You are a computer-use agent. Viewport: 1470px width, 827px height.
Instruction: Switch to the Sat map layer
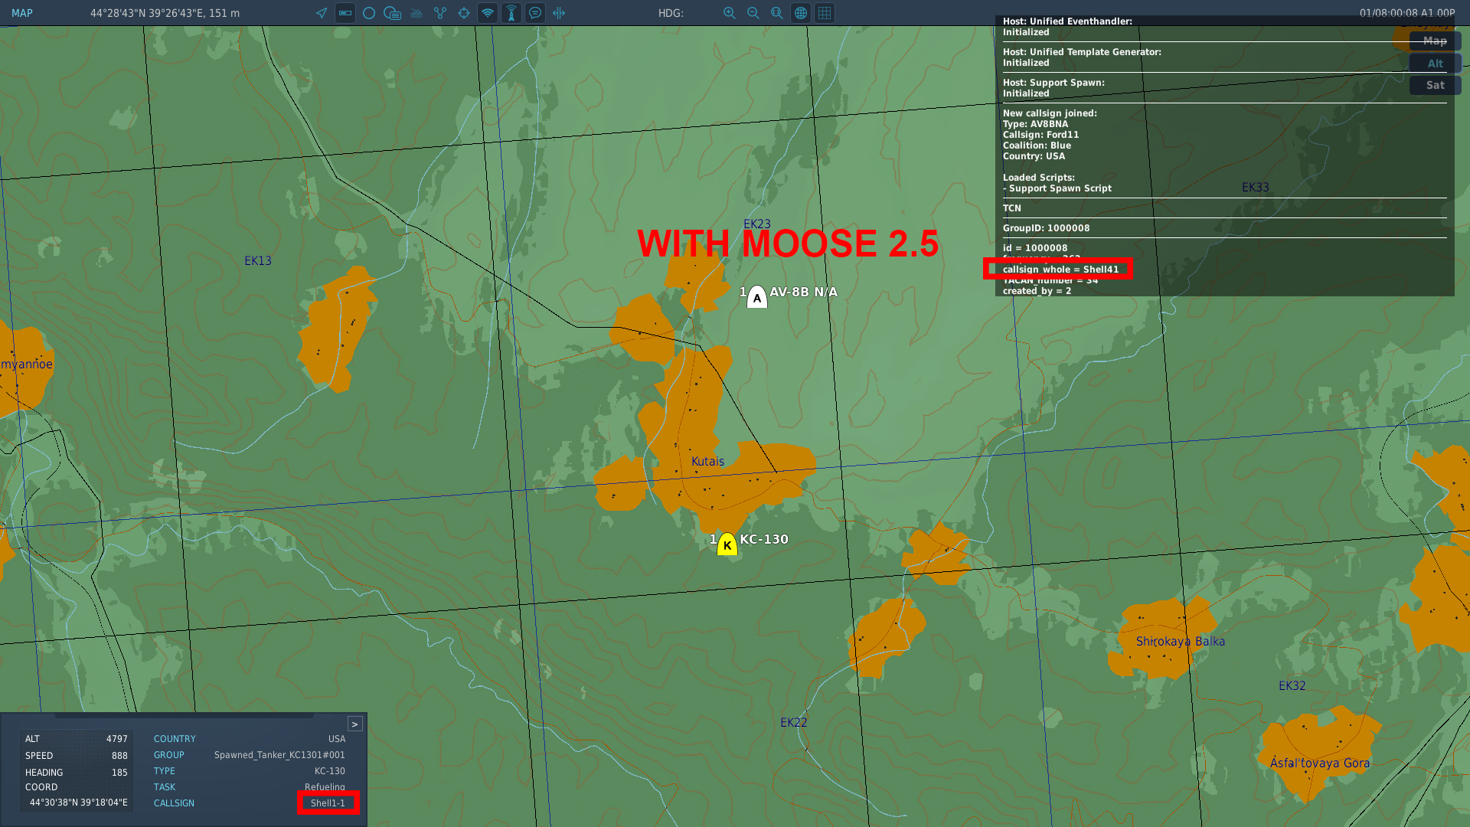point(1434,85)
